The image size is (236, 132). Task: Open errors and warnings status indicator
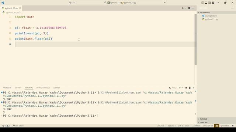coord(6,126)
